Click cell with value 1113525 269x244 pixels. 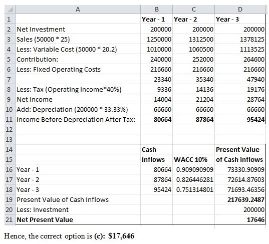[x=240, y=49]
